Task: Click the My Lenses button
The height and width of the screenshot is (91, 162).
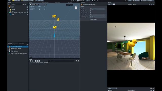Action: click(136, 1)
